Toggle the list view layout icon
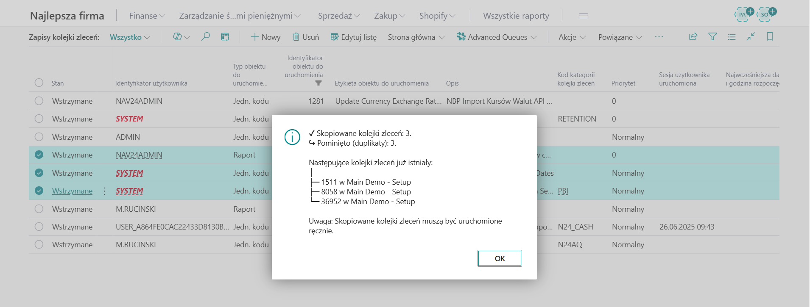 (x=732, y=37)
